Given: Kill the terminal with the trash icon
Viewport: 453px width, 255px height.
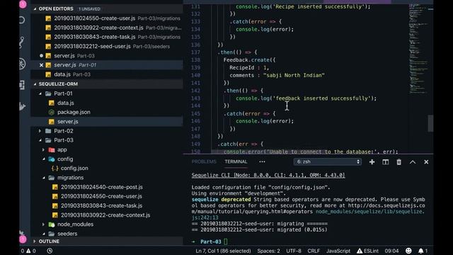Looking at the screenshot, I should 398,162.
